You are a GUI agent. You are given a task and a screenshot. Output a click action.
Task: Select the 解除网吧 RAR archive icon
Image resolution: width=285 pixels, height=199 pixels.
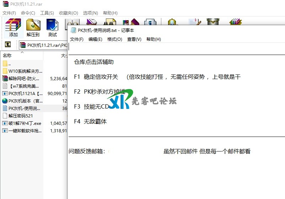[x=5, y=78]
